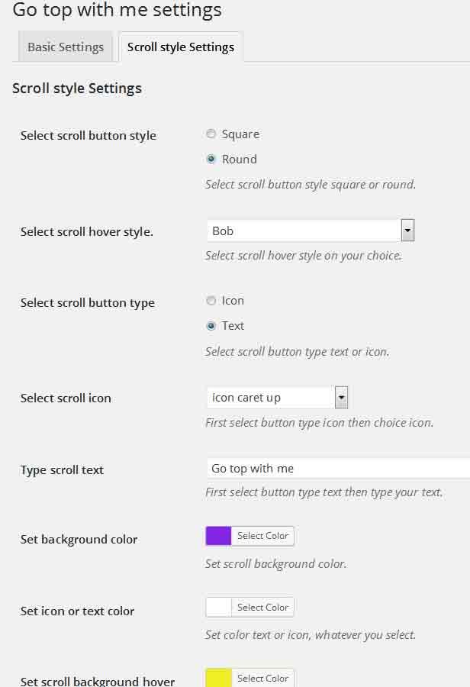Viewport: 470px width, 687px height.
Task: Click the purple background color swatch
Action: coord(219,536)
